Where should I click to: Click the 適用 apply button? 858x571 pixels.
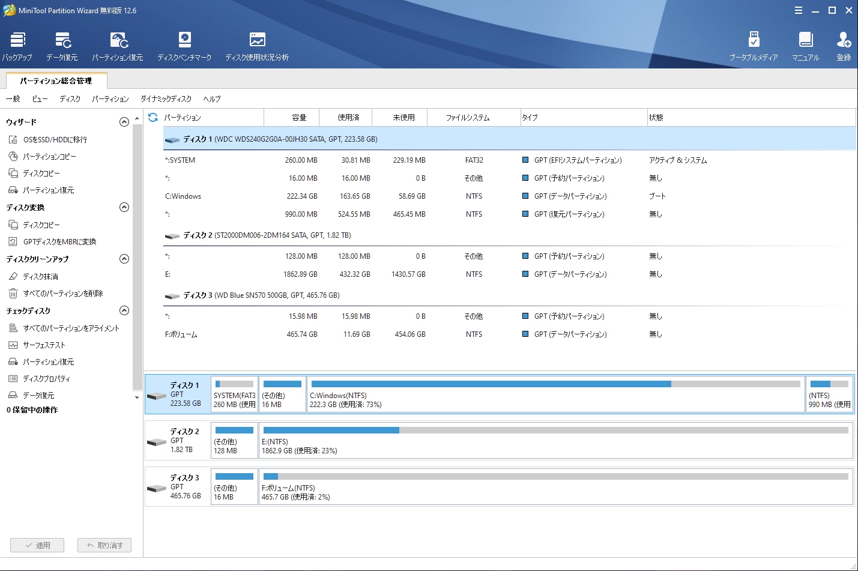point(38,545)
